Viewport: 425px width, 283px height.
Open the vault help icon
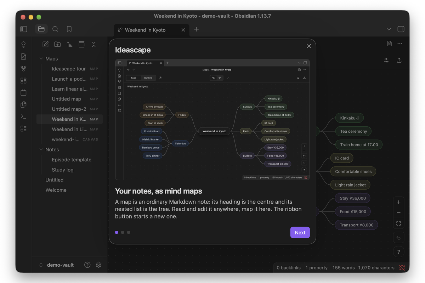tap(87, 265)
